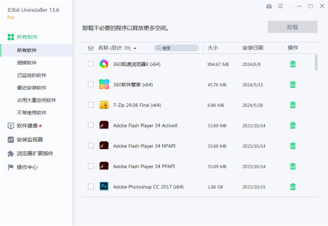Tick the checkbox for 7-Zip 24.06 Final
328x226 pixels.
(91, 105)
